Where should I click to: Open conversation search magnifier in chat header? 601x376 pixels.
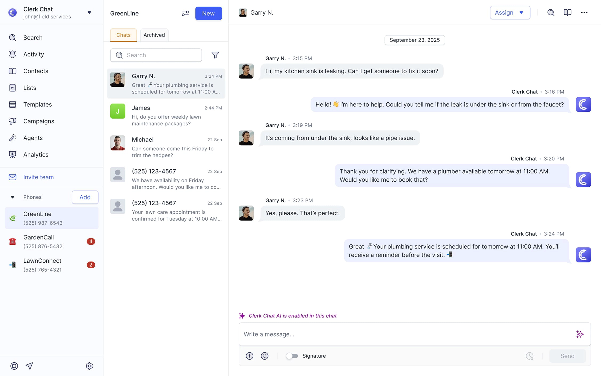pos(551,13)
